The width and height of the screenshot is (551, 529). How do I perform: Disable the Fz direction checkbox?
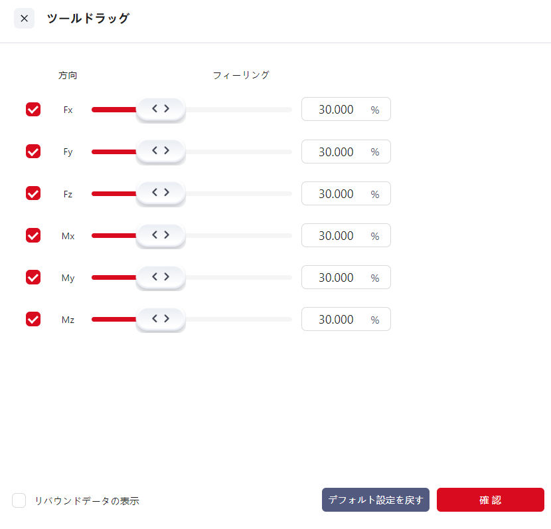coord(33,193)
